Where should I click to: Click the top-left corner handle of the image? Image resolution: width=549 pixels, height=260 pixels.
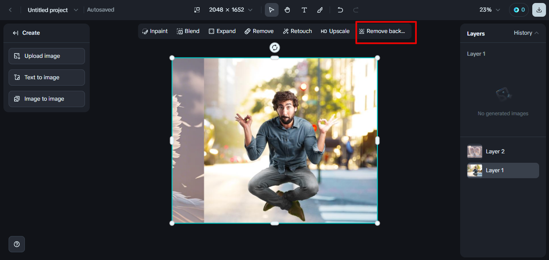coord(172,58)
